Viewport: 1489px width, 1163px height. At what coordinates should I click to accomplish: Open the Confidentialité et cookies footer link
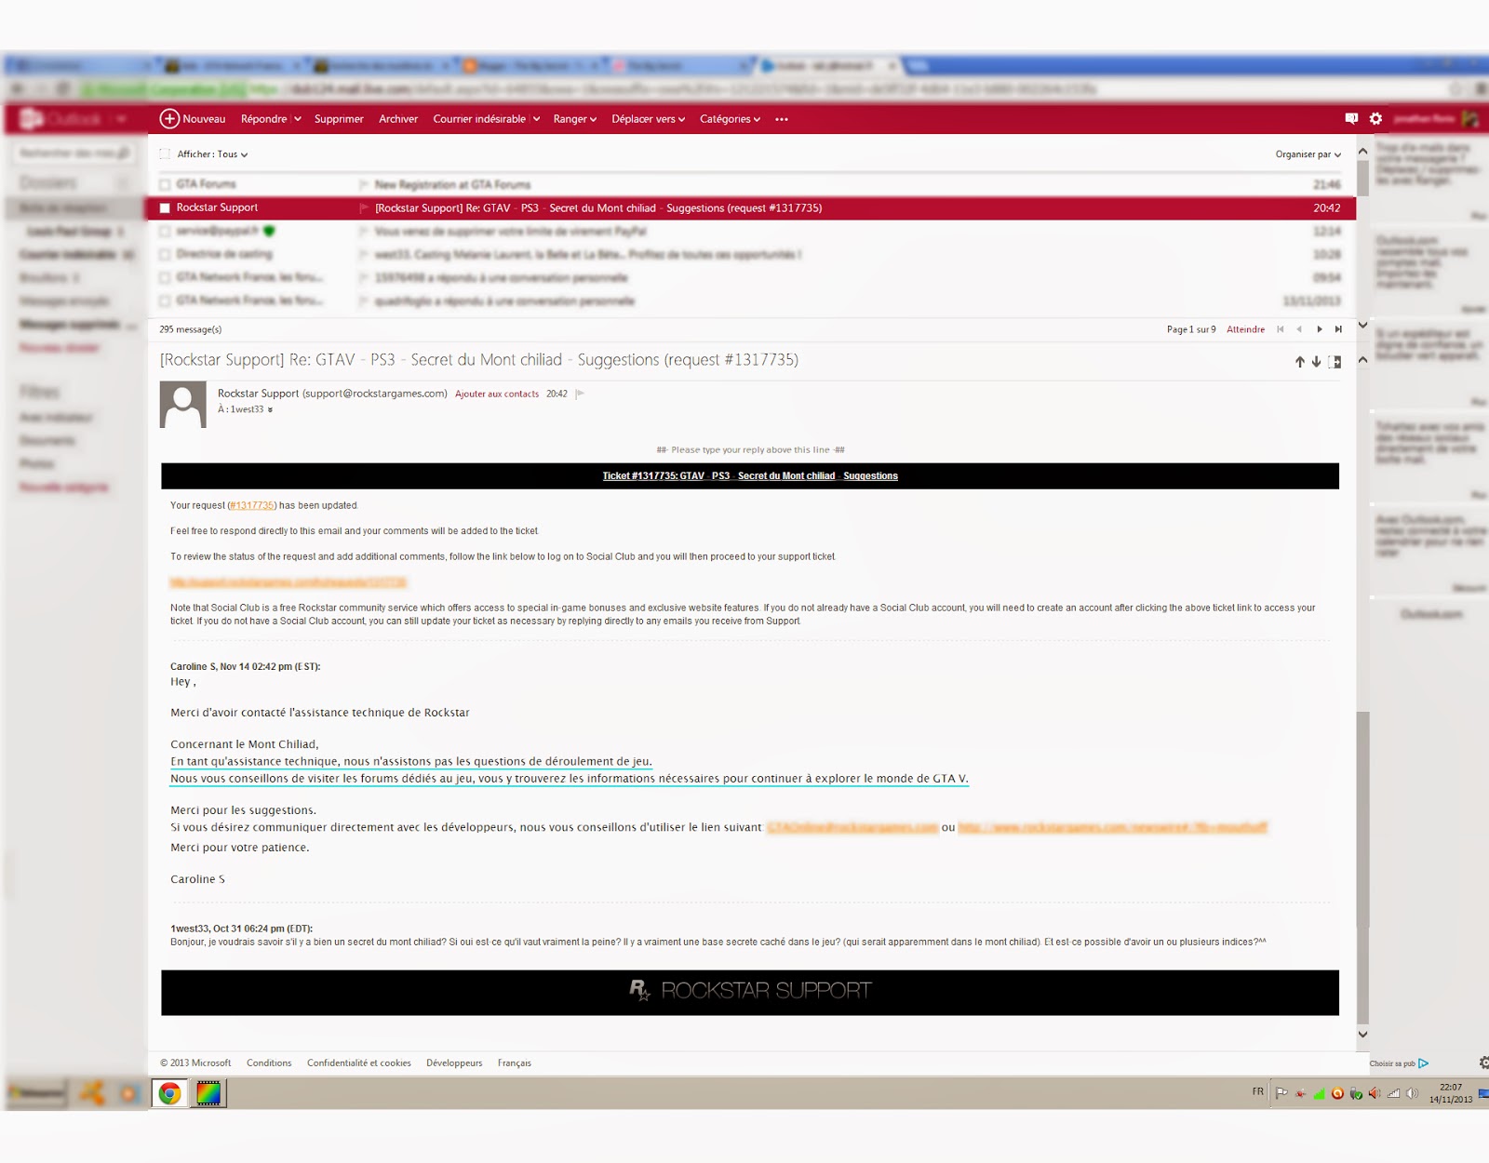coord(359,1063)
